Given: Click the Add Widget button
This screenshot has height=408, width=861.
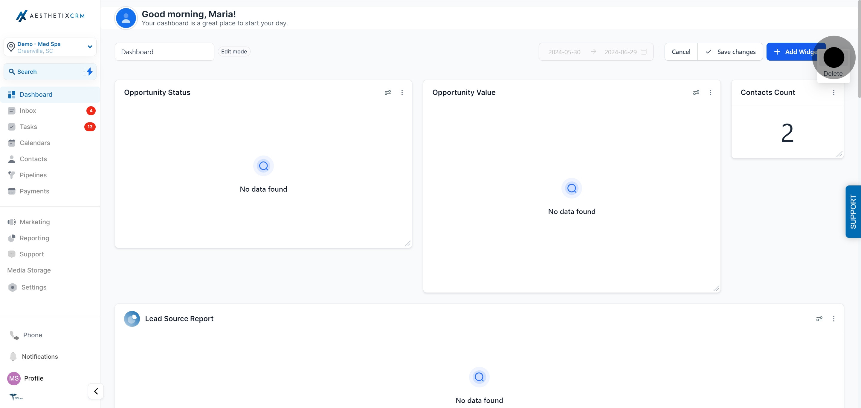Looking at the screenshot, I should (x=792, y=52).
